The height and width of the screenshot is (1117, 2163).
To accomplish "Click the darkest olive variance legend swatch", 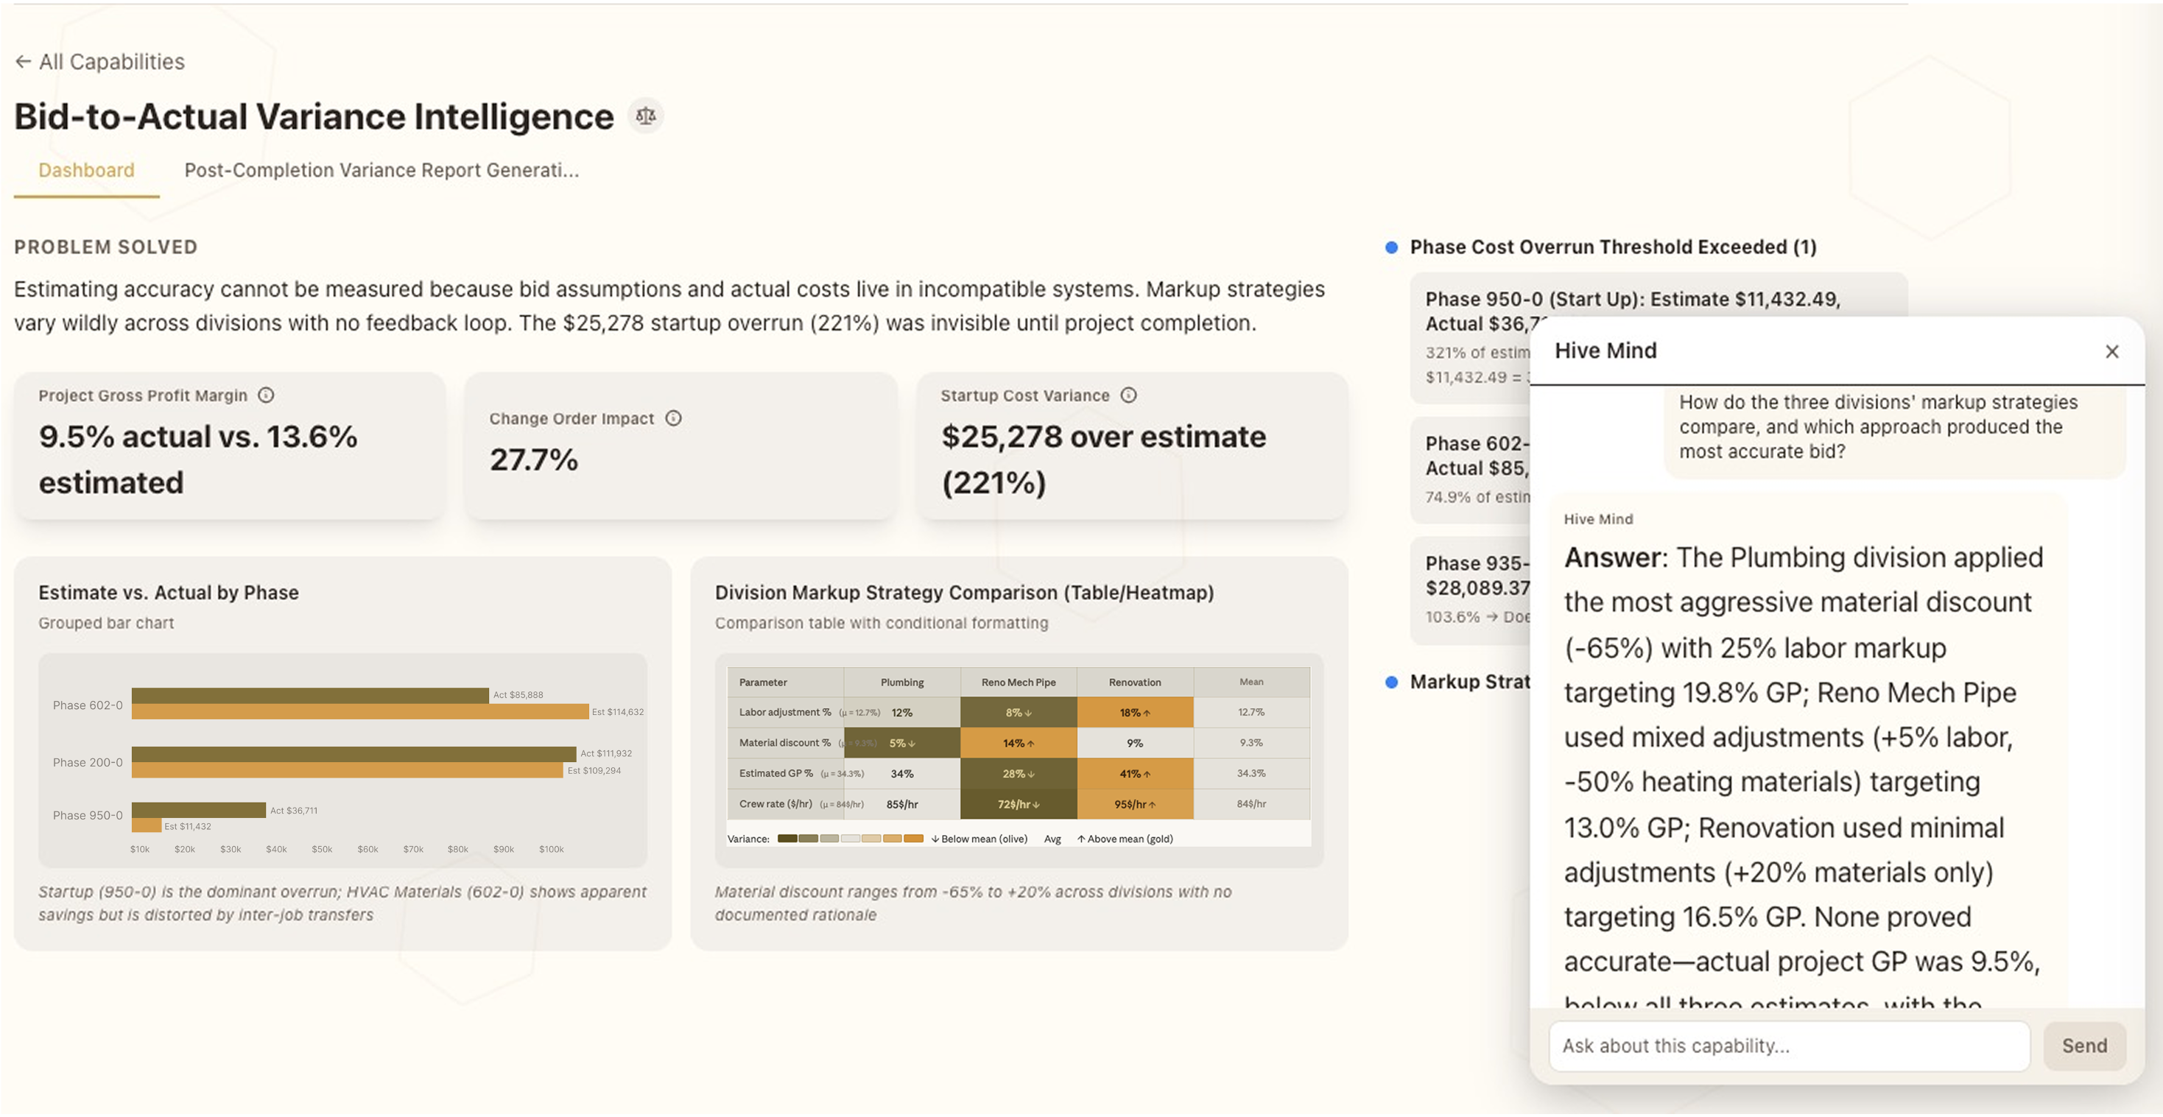I will point(787,839).
